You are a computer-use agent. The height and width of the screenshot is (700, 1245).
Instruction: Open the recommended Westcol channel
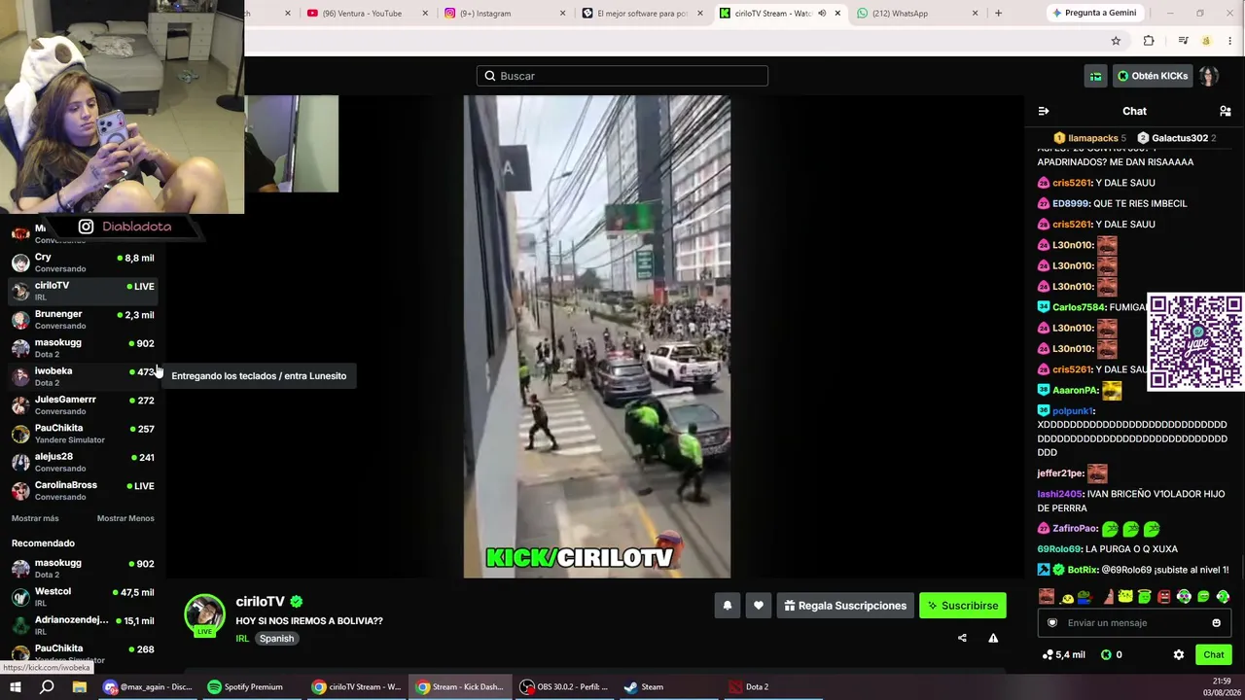83,597
